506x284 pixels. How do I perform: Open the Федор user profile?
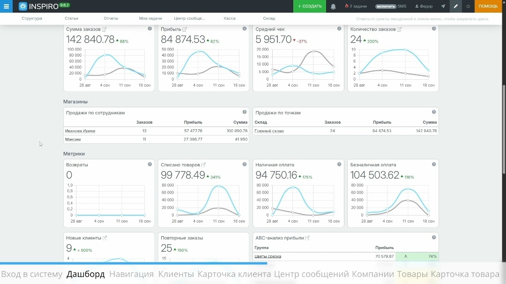[x=424, y=6]
